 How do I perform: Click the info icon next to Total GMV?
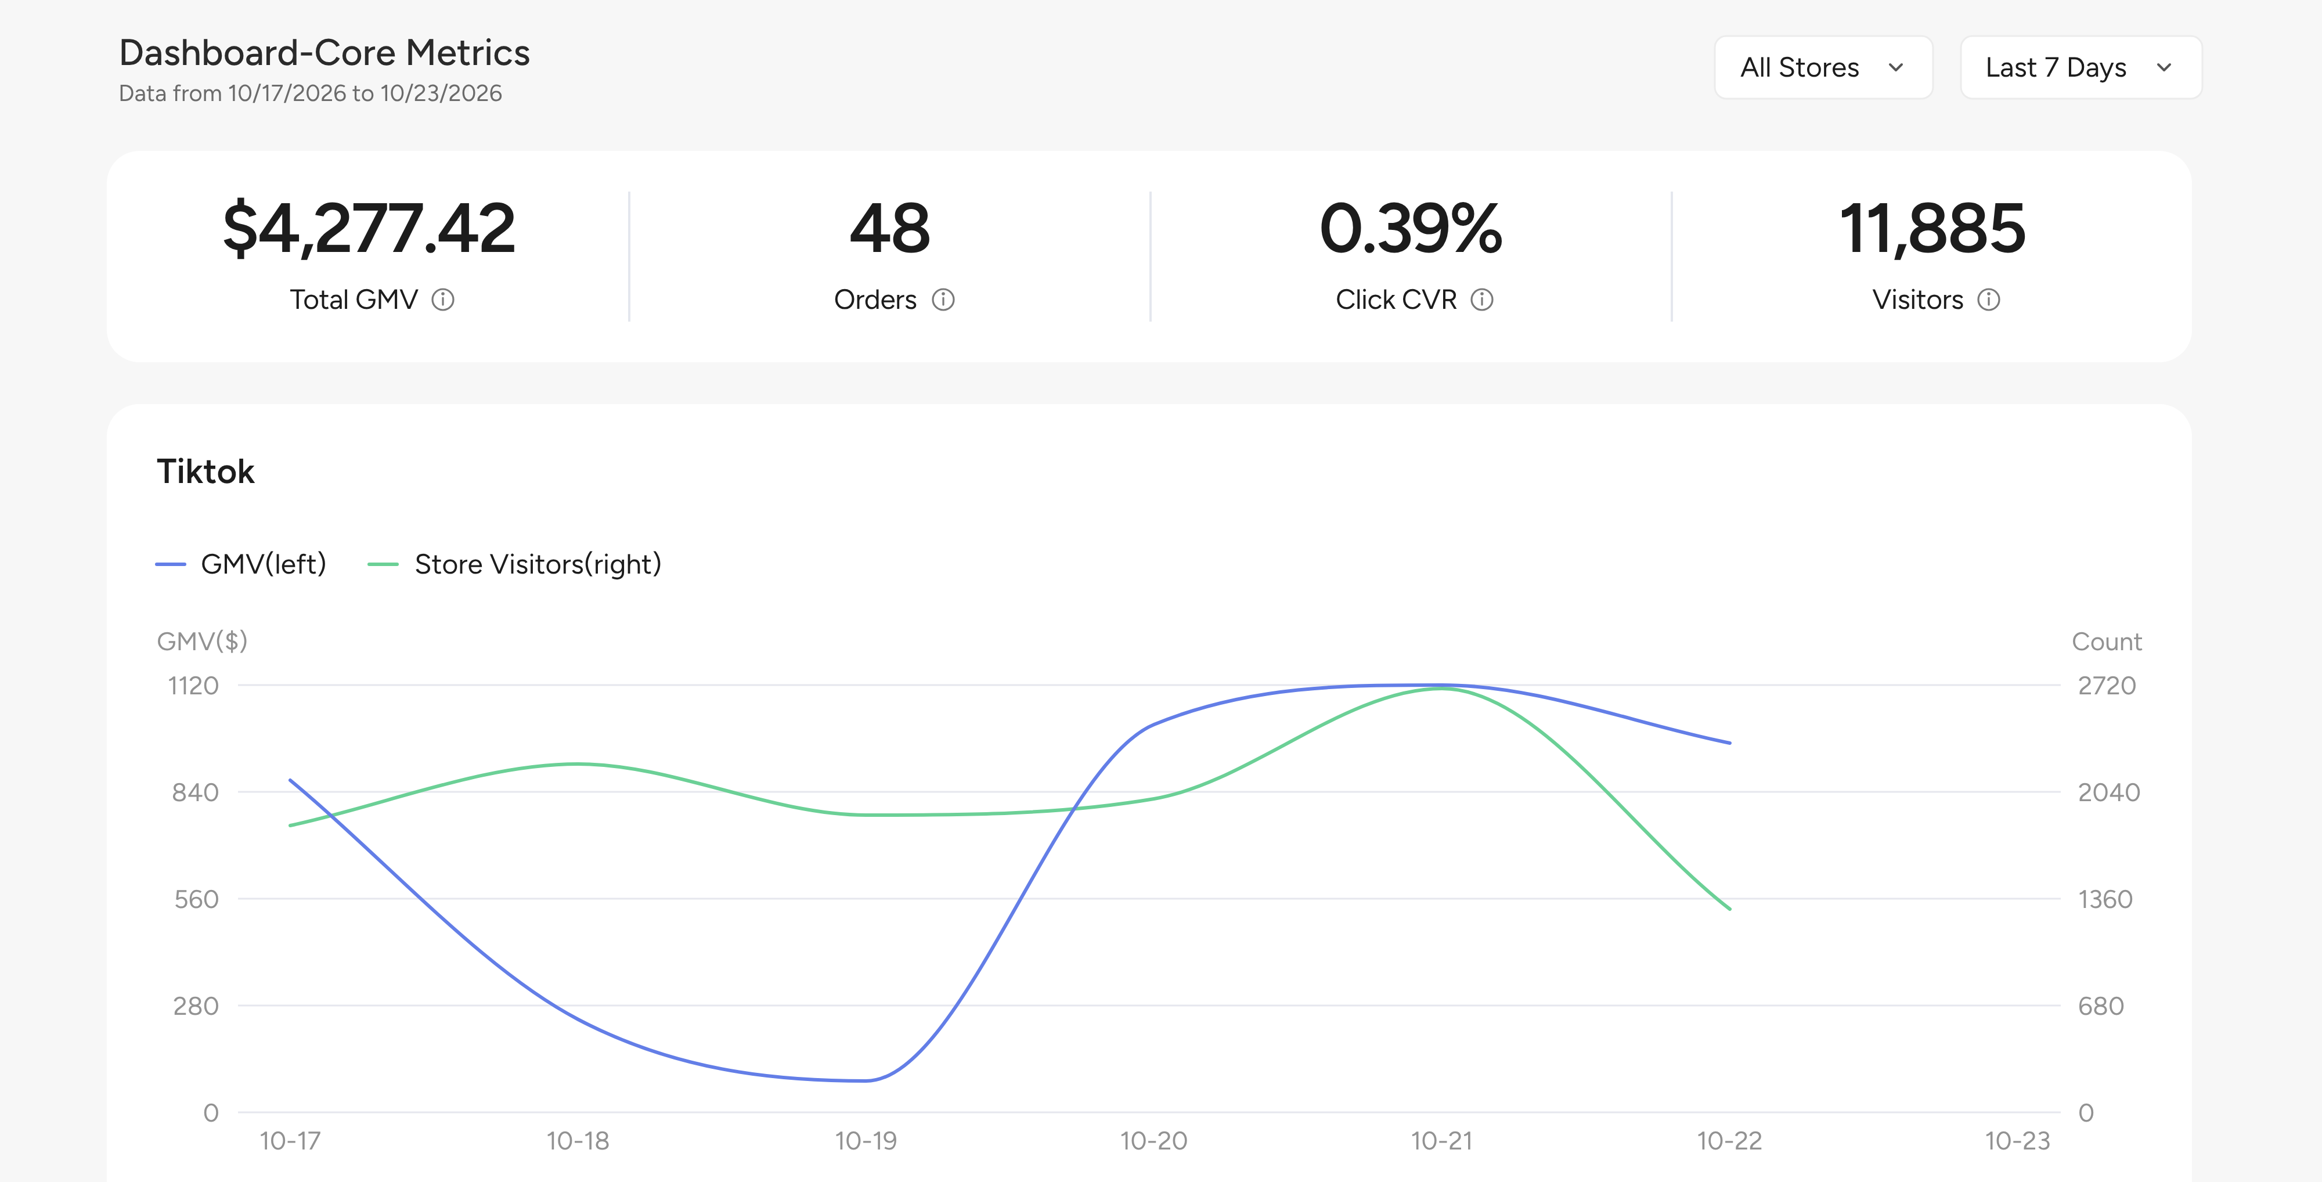(x=442, y=300)
